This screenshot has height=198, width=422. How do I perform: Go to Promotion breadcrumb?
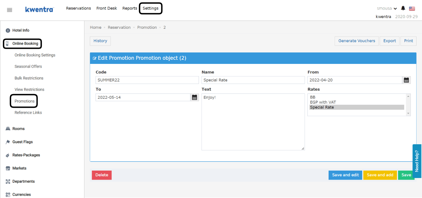point(147,27)
